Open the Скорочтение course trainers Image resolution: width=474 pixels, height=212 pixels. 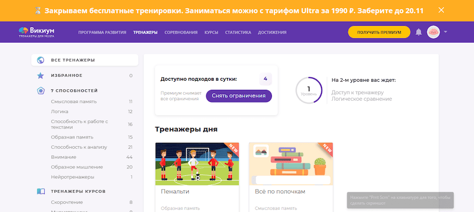click(67, 202)
